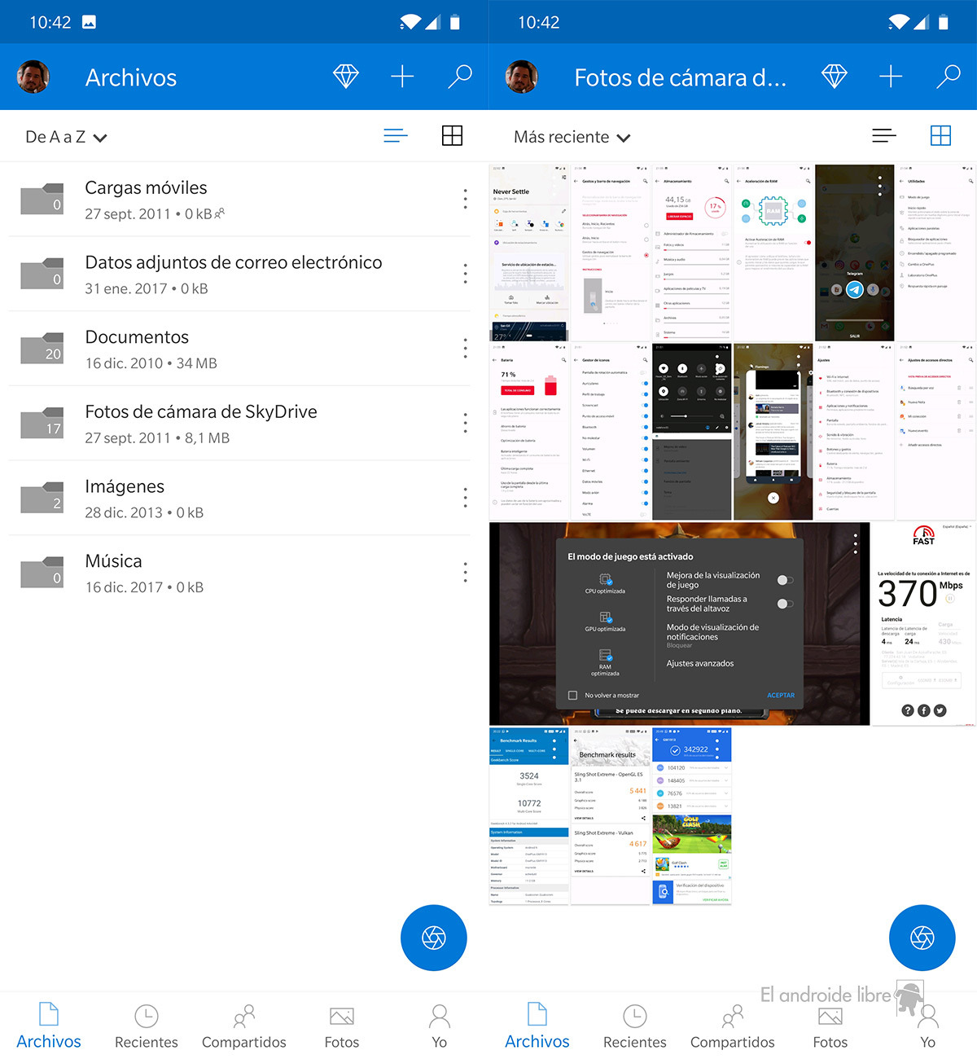
Task: Open the Música folder
Action: click(x=113, y=573)
